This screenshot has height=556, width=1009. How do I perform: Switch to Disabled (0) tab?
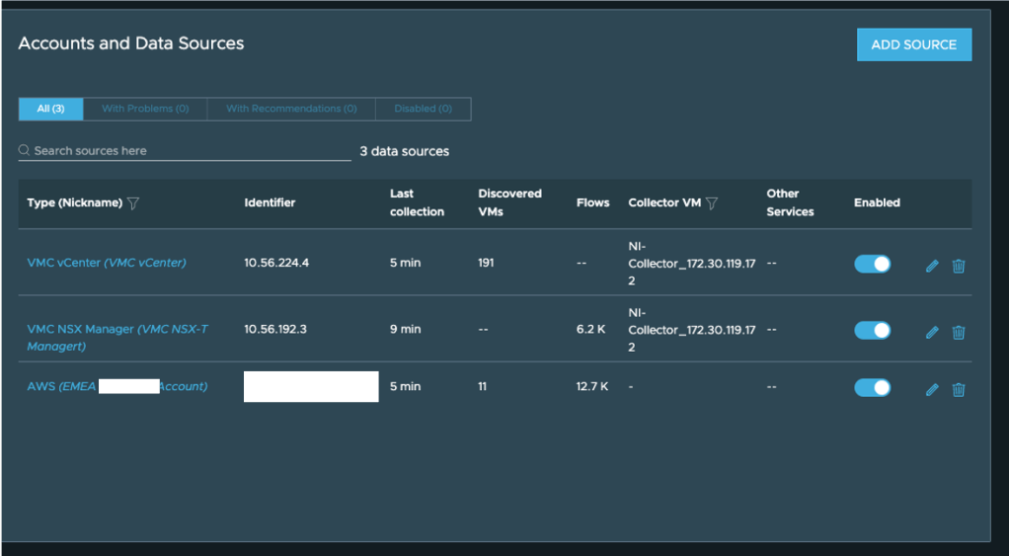pos(424,109)
